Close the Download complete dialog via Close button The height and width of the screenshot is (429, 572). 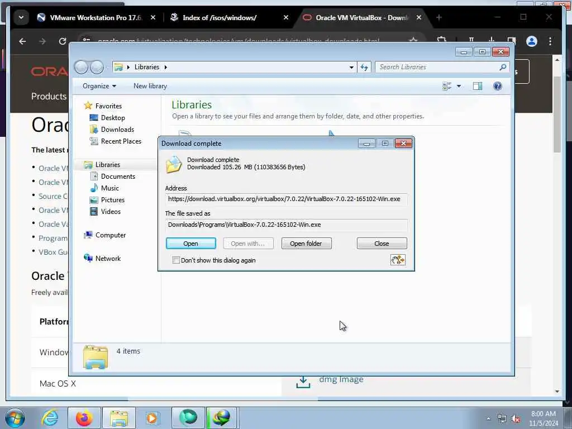[x=382, y=244]
